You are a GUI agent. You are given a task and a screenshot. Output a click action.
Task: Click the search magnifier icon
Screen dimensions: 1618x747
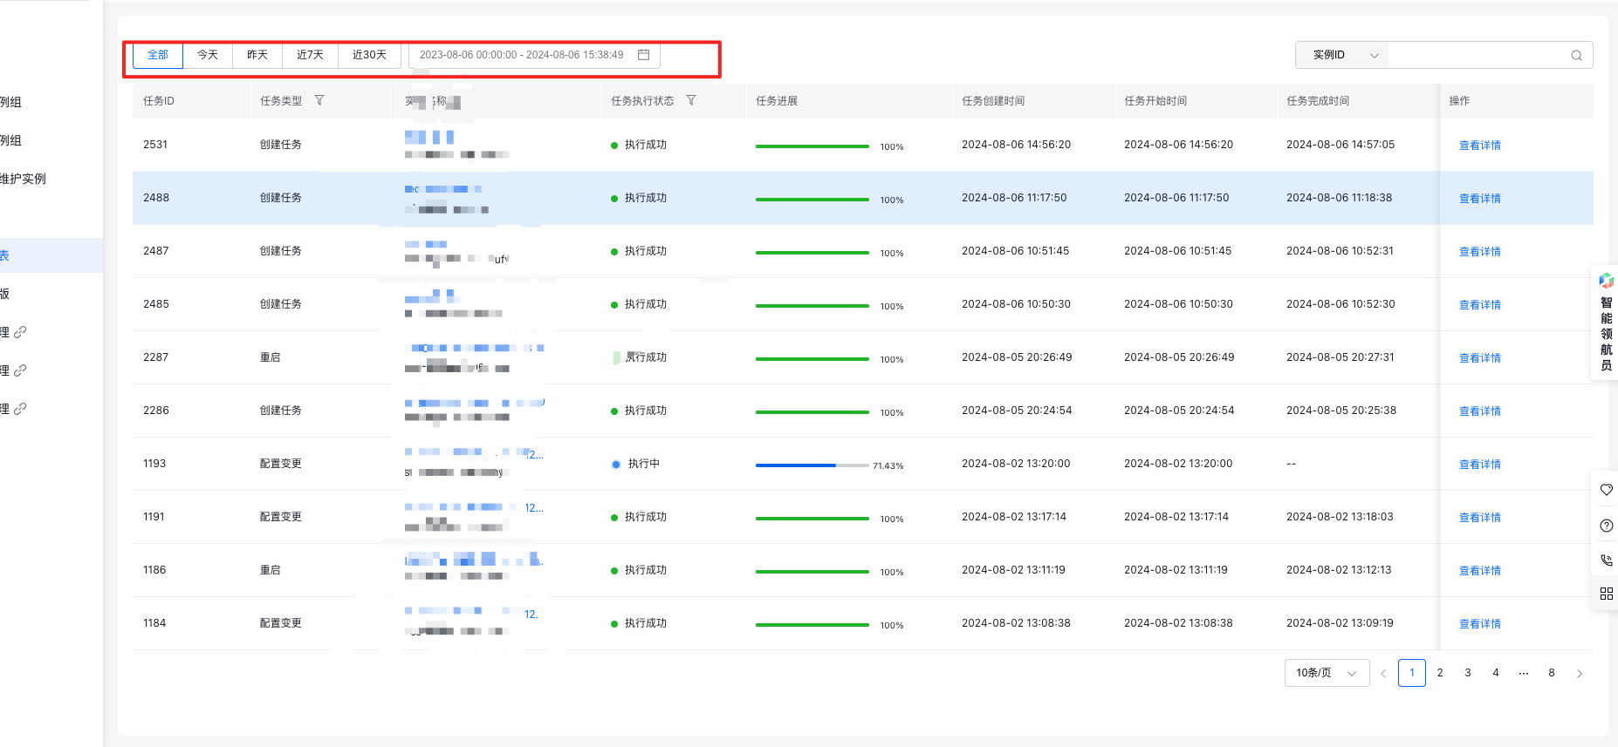click(x=1576, y=55)
